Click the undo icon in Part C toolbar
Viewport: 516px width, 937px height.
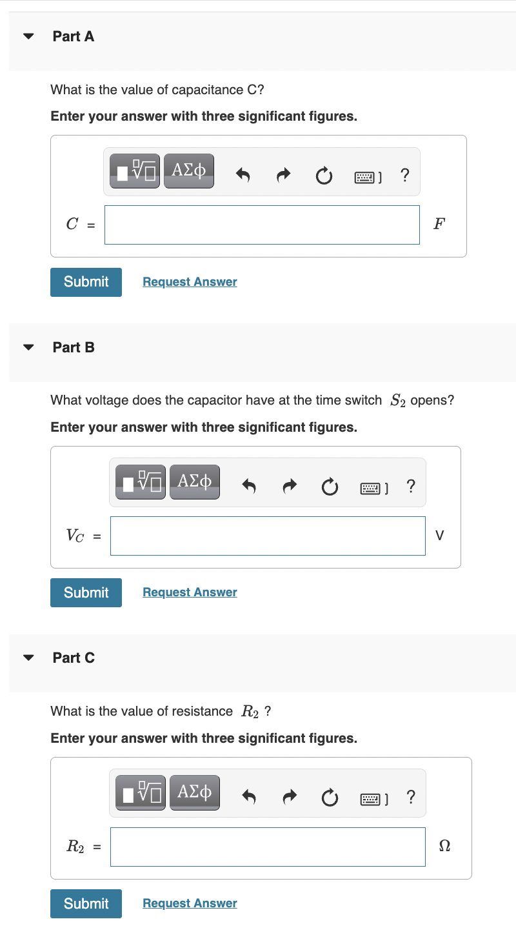[x=249, y=796]
